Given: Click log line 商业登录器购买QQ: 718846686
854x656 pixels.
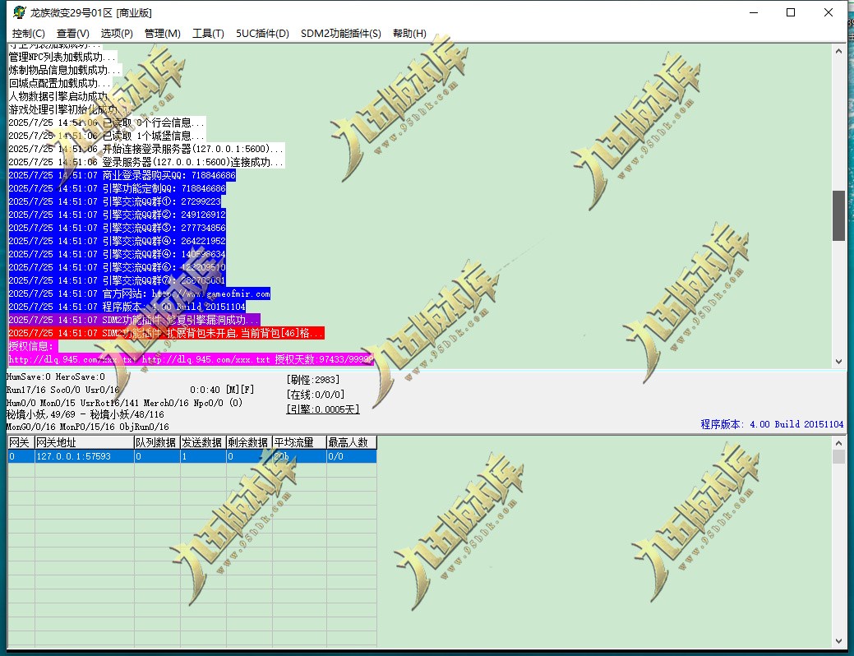Looking at the screenshot, I should (x=122, y=175).
